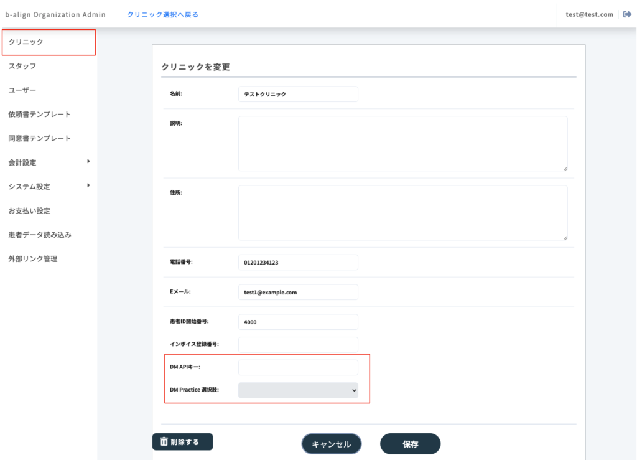The height and width of the screenshot is (460, 637).
Task: Open the DM Practice 選択肢 dropdown
Action: pyautogui.click(x=298, y=390)
